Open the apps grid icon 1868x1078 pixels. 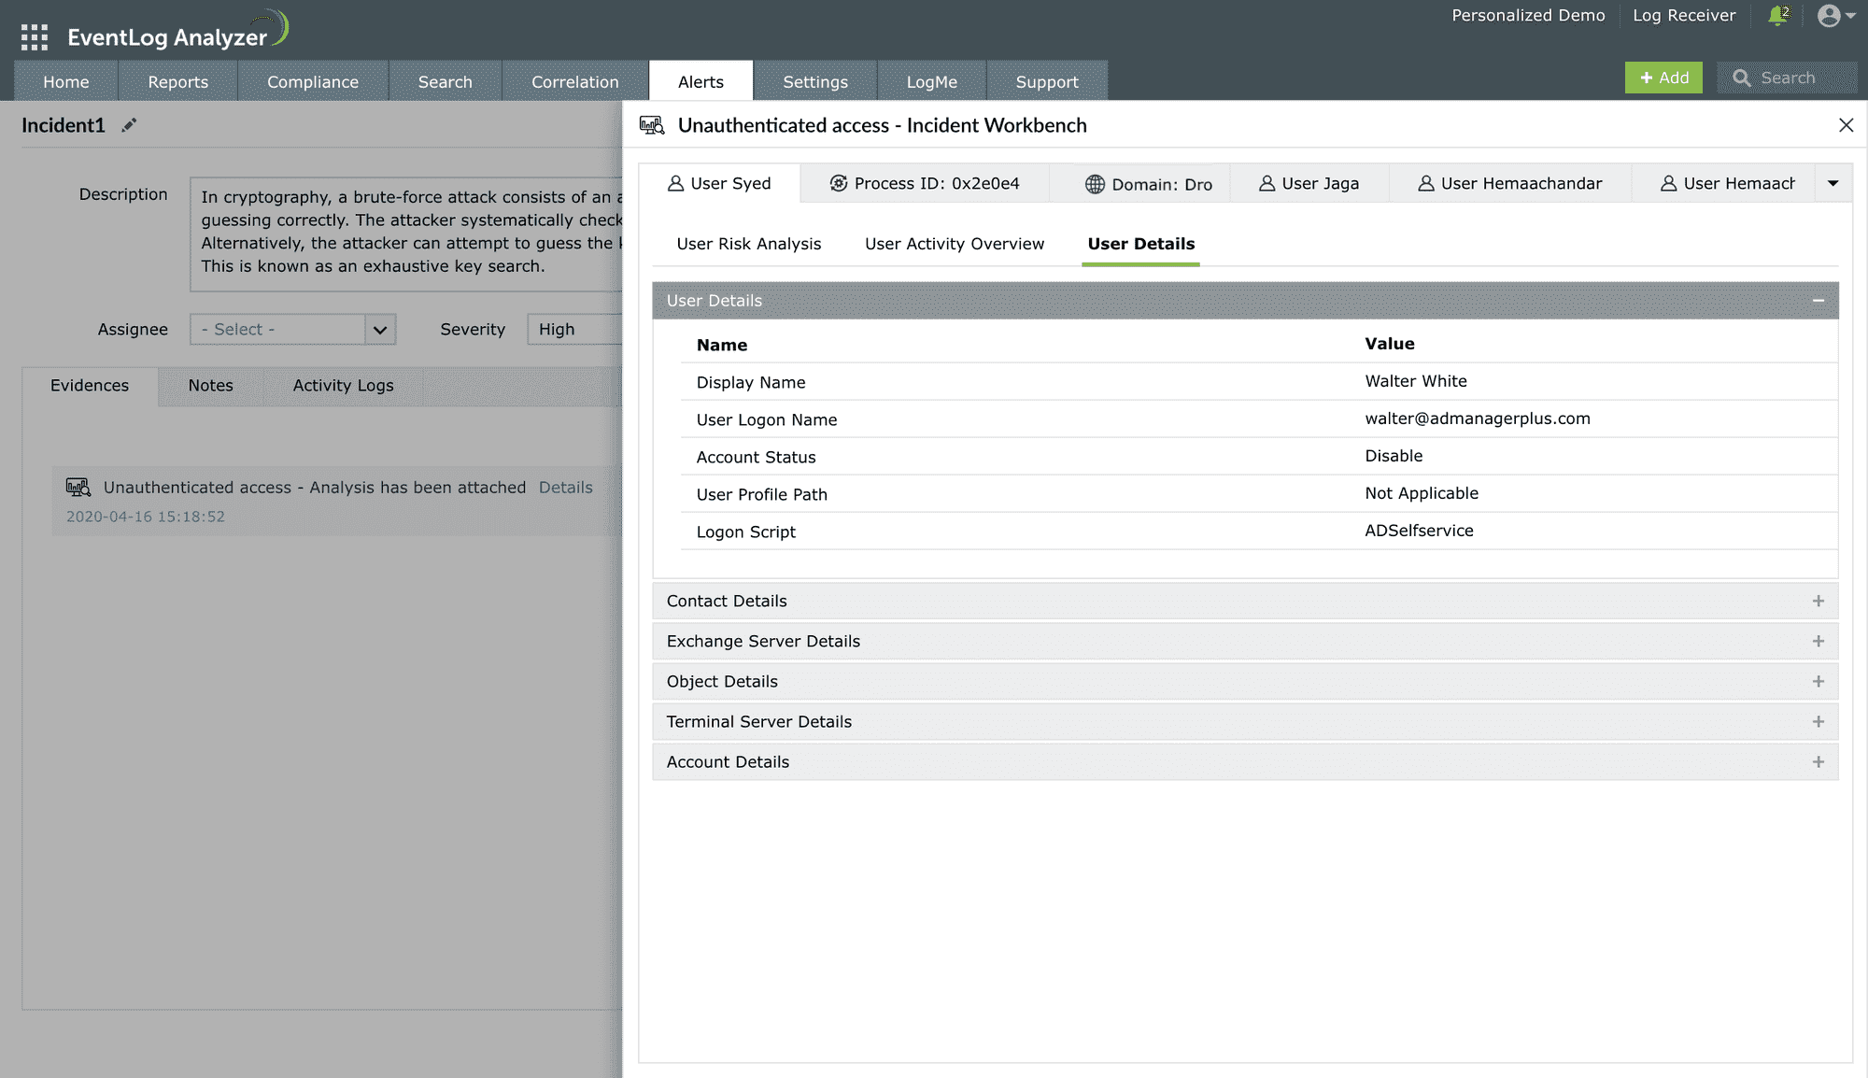pos(35,37)
